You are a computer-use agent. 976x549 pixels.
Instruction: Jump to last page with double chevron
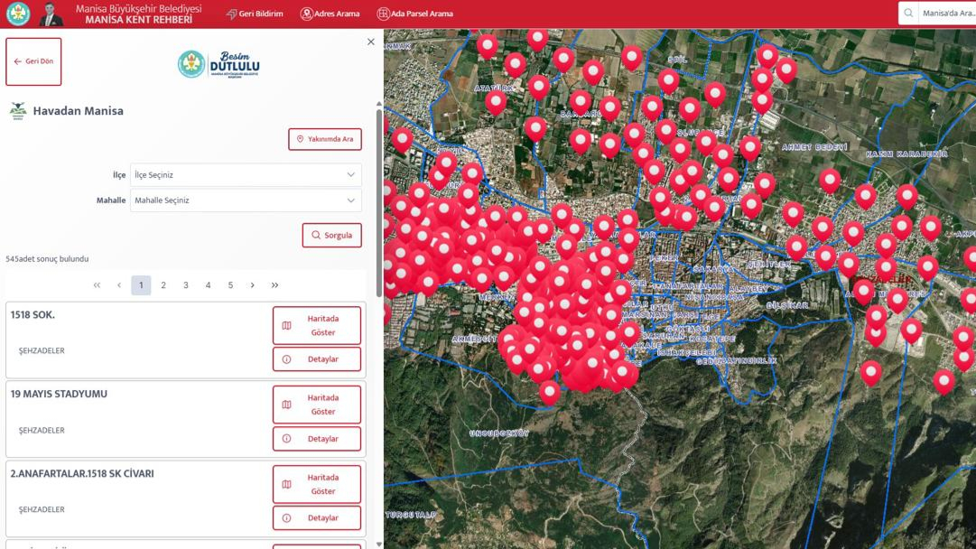(x=274, y=285)
